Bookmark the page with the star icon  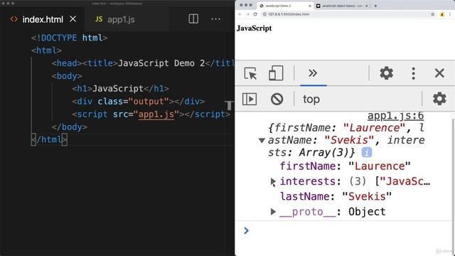[x=433, y=14]
